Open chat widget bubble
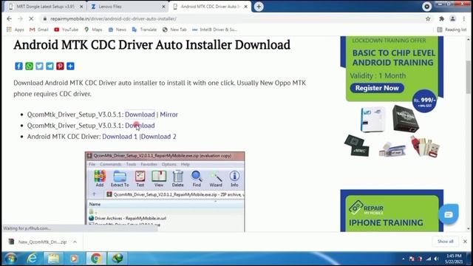This screenshot has width=473, height=266. point(449,214)
